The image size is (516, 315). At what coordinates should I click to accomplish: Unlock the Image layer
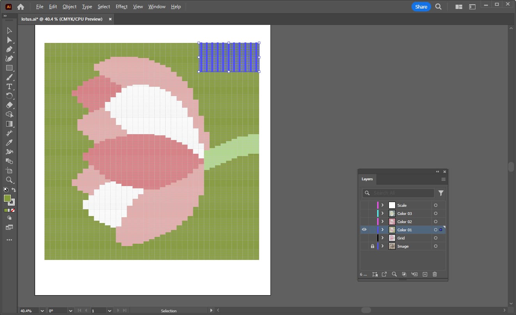pyautogui.click(x=372, y=246)
